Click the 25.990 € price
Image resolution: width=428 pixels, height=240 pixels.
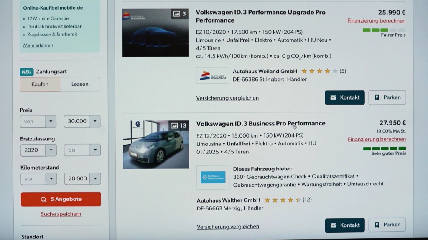coord(392,12)
